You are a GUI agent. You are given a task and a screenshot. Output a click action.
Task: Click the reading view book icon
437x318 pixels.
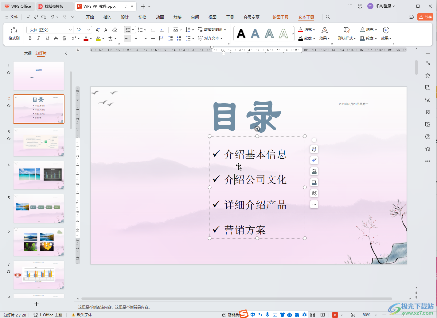[x=323, y=315]
